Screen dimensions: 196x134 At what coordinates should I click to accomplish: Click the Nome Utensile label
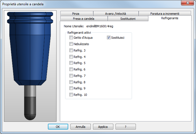click(x=74, y=26)
